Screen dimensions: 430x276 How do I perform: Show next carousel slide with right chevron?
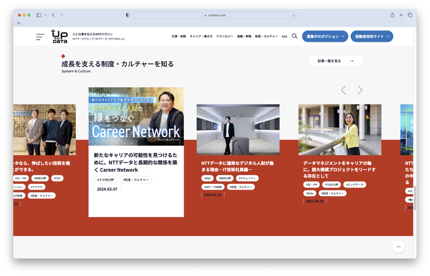click(360, 90)
